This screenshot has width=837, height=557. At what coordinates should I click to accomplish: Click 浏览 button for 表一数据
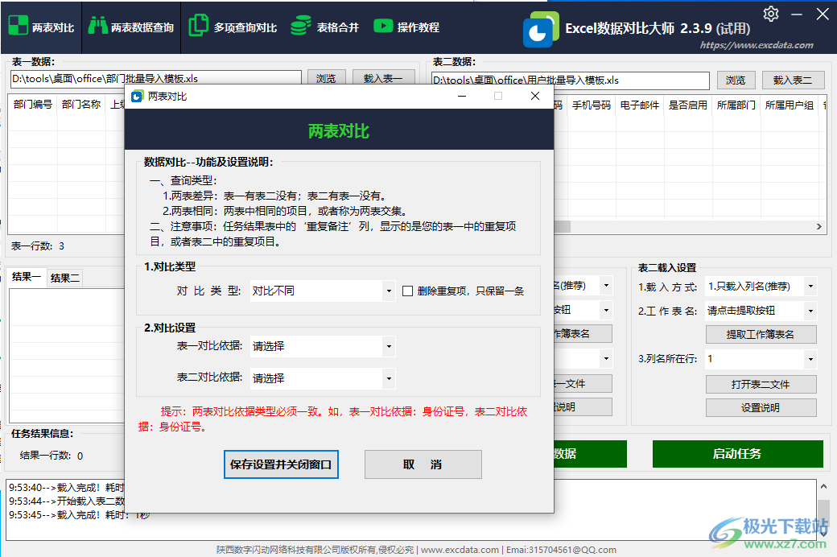326,78
